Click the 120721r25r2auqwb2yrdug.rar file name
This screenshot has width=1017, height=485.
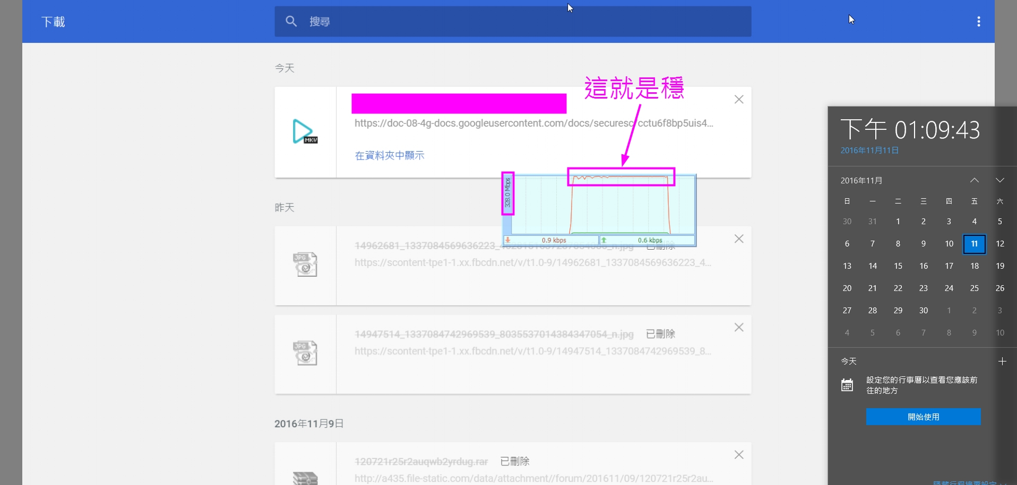coord(421,461)
